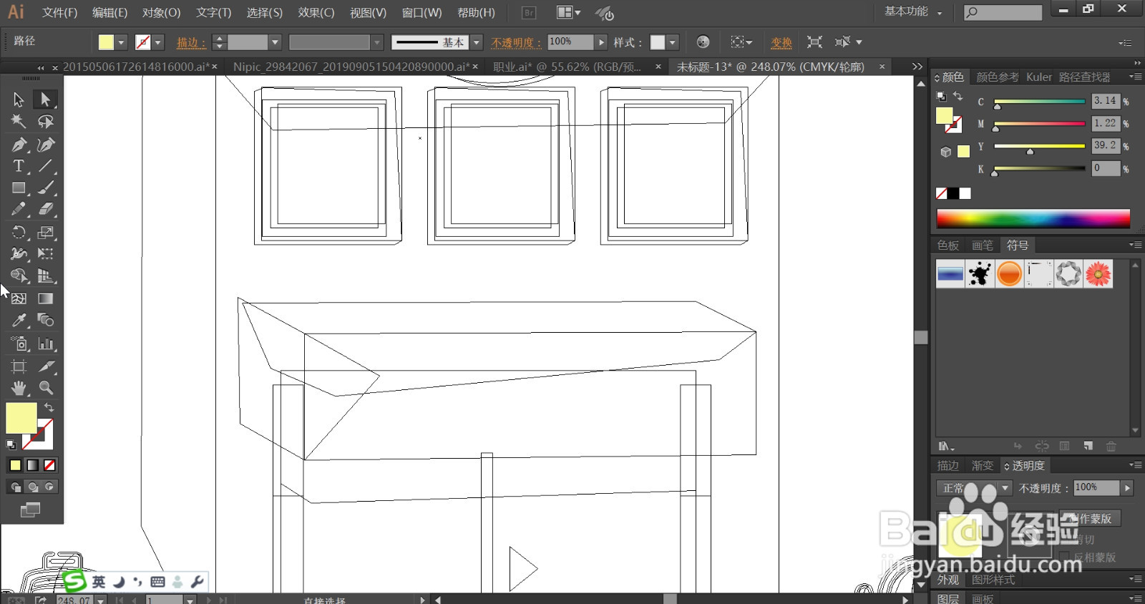Open the 效果(C) menu
The image size is (1145, 604).
[x=316, y=12]
